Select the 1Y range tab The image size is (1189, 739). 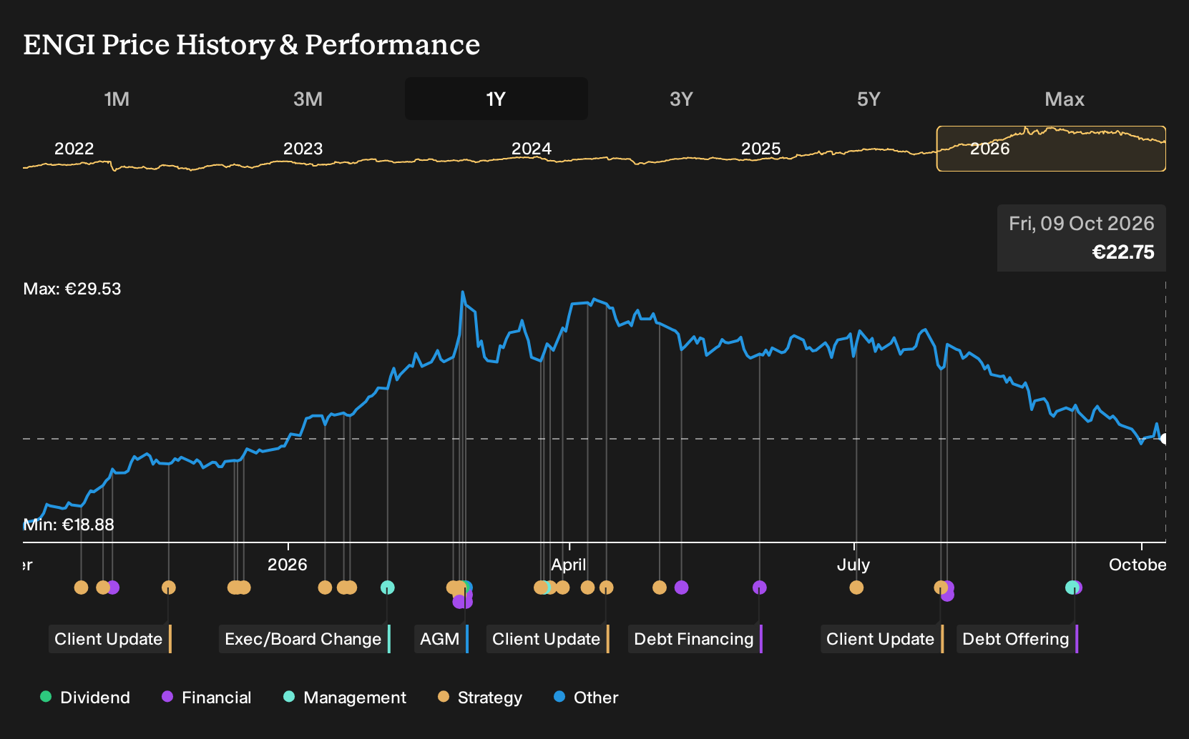click(496, 99)
